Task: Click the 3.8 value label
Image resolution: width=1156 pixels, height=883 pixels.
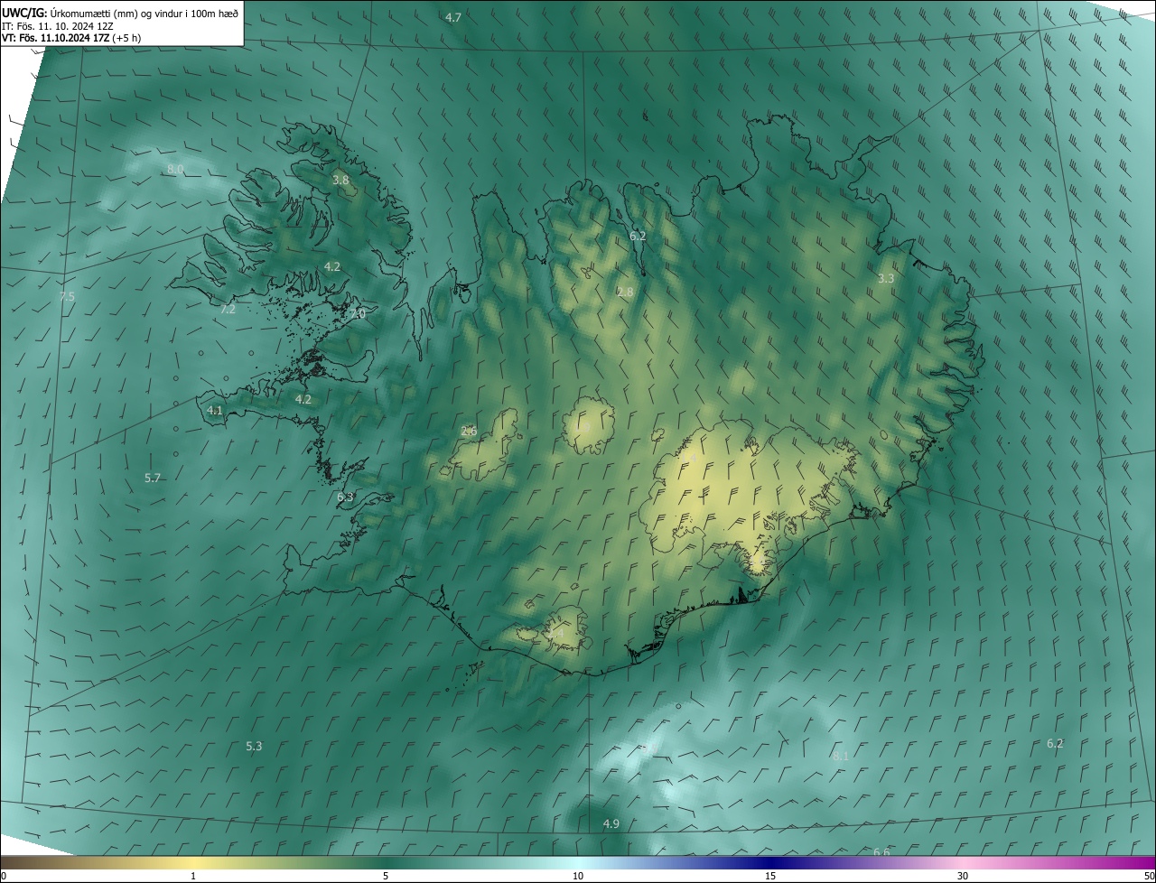Action: 340,180
